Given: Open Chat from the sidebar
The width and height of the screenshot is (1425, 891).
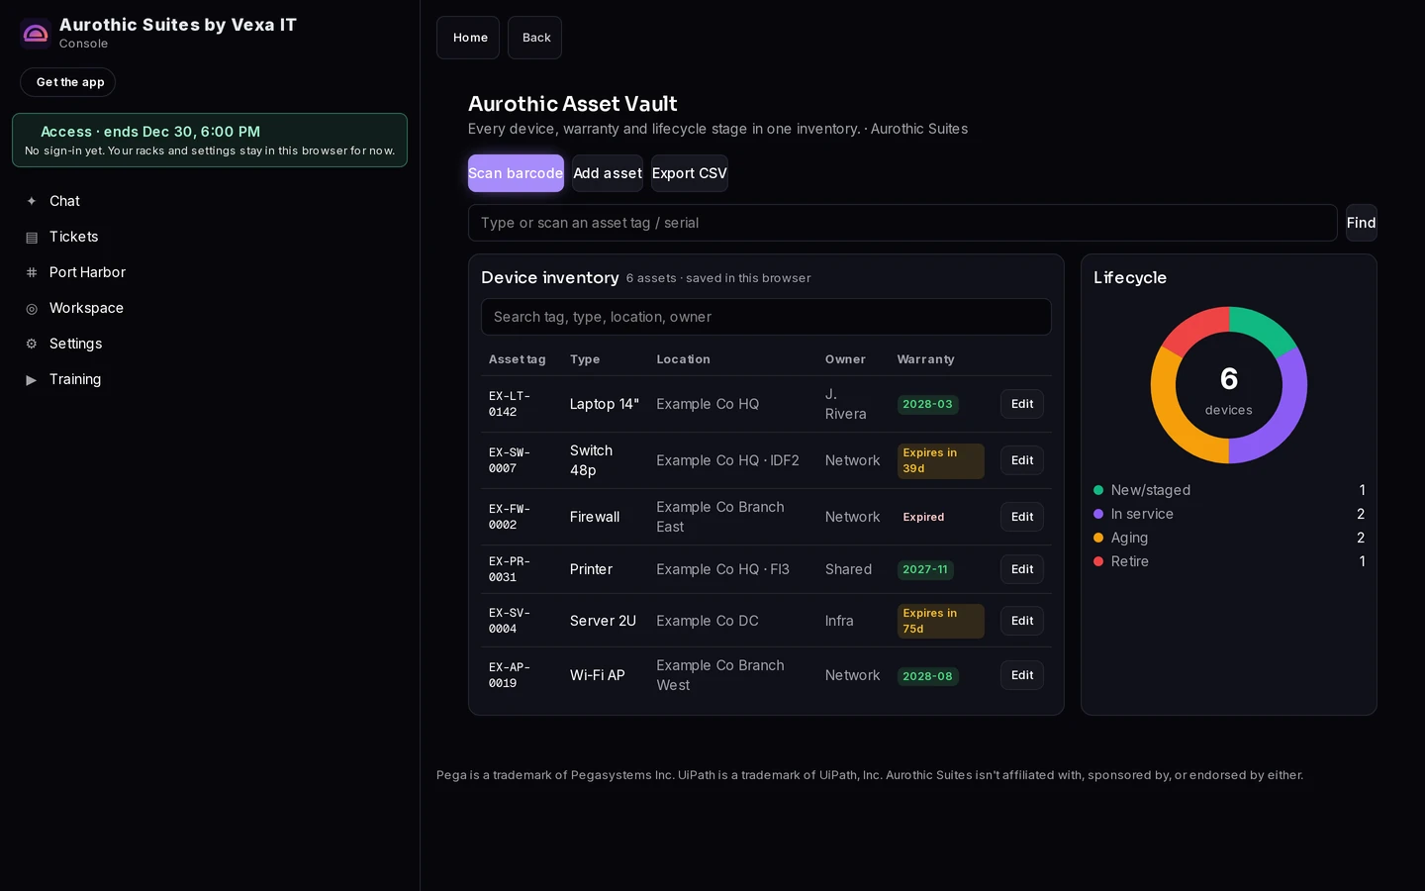Looking at the screenshot, I should (x=64, y=201).
